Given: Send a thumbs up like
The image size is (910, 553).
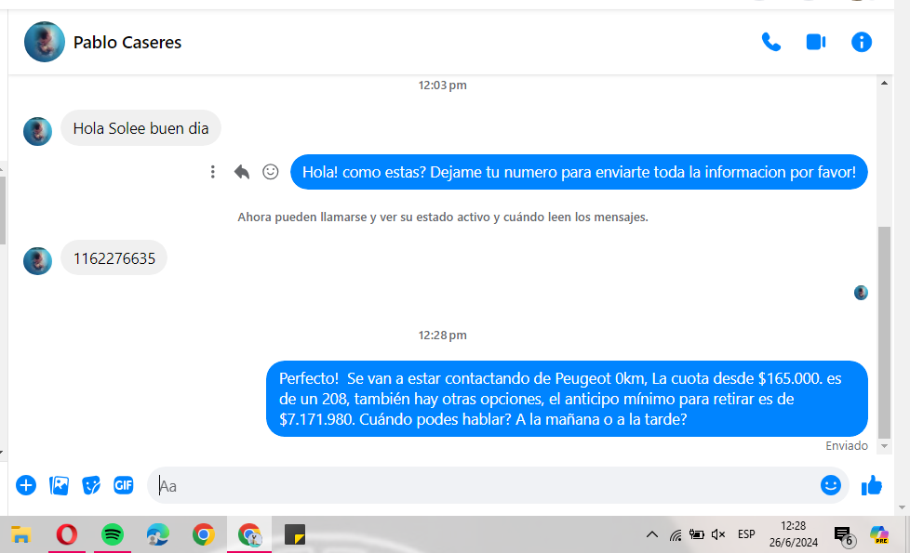Looking at the screenshot, I should pyautogui.click(x=871, y=485).
